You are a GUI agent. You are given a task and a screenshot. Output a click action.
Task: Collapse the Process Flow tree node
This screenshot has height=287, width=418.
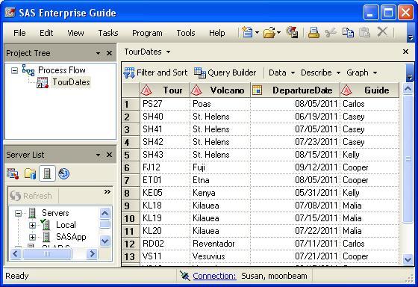pyautogui.click(x=15, y=70)
